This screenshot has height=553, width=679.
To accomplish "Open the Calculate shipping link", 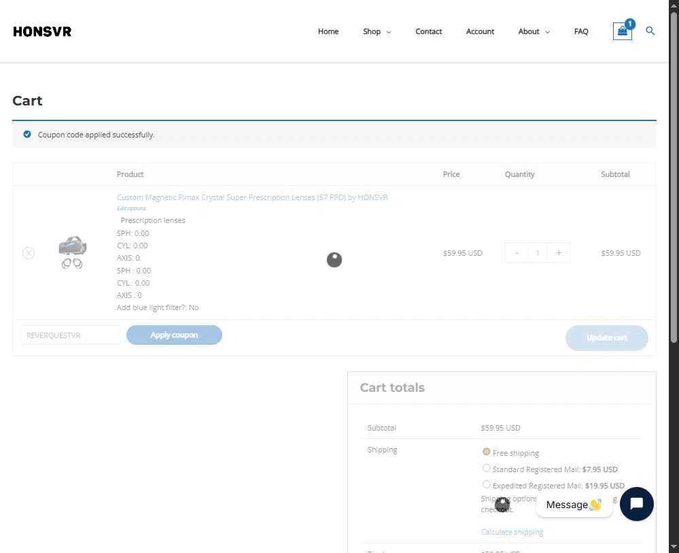I will (x=512, y=532).
